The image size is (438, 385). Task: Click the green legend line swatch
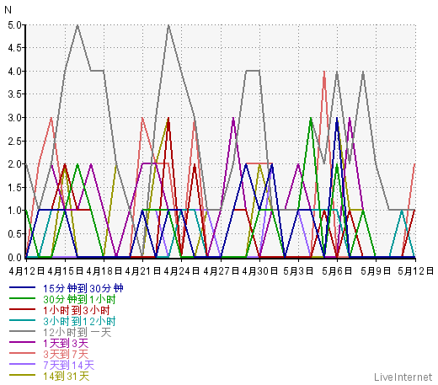[x=22, y=298]
